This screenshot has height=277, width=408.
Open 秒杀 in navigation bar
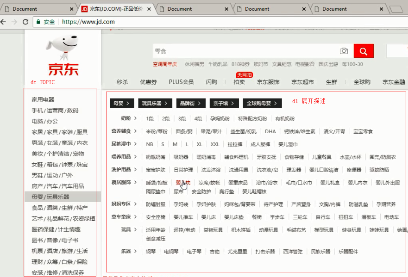pyautogui.click(x=122, y=82)
